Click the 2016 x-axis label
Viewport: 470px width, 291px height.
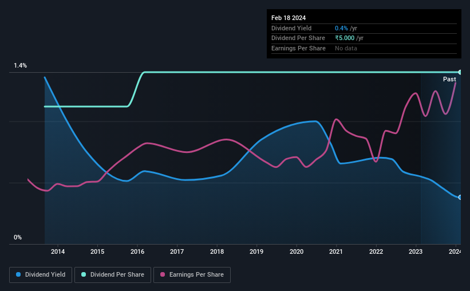coord(137,251)
